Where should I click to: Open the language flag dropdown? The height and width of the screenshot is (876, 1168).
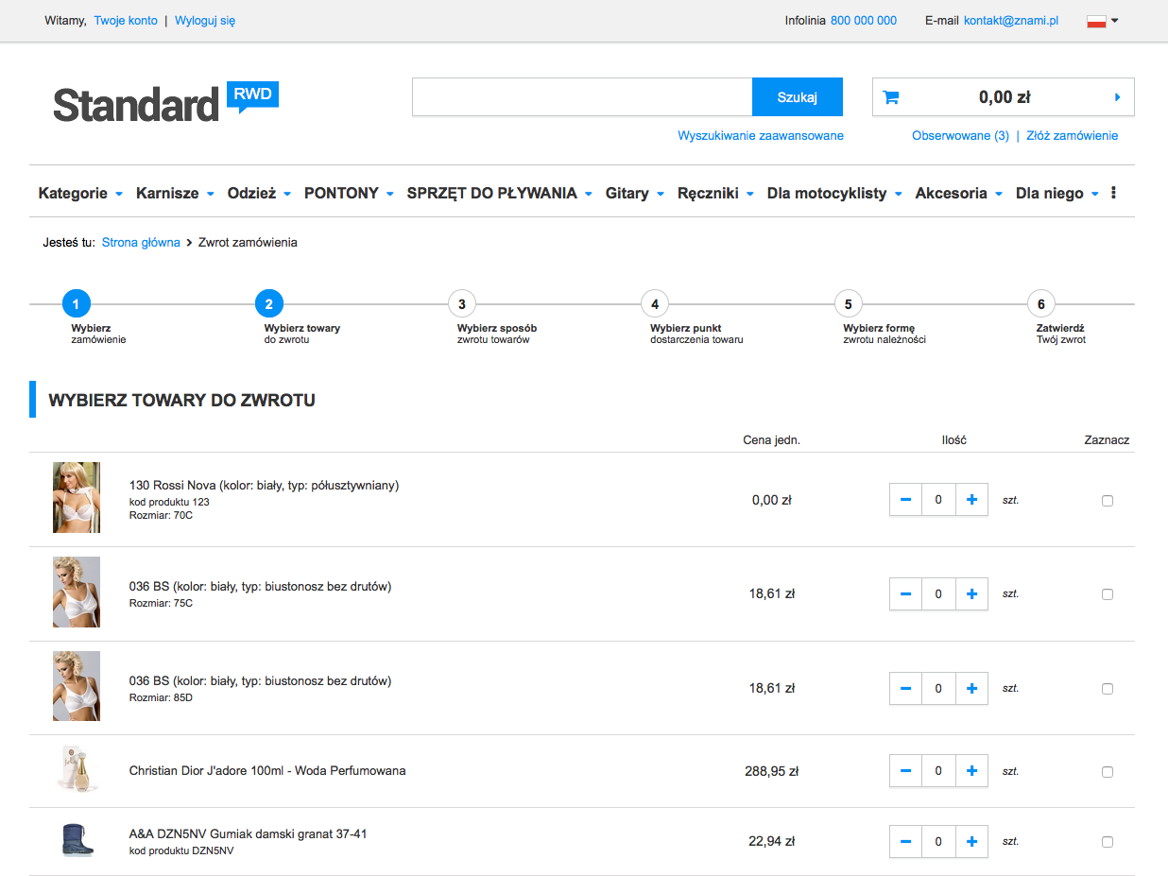click(1102, 21)
